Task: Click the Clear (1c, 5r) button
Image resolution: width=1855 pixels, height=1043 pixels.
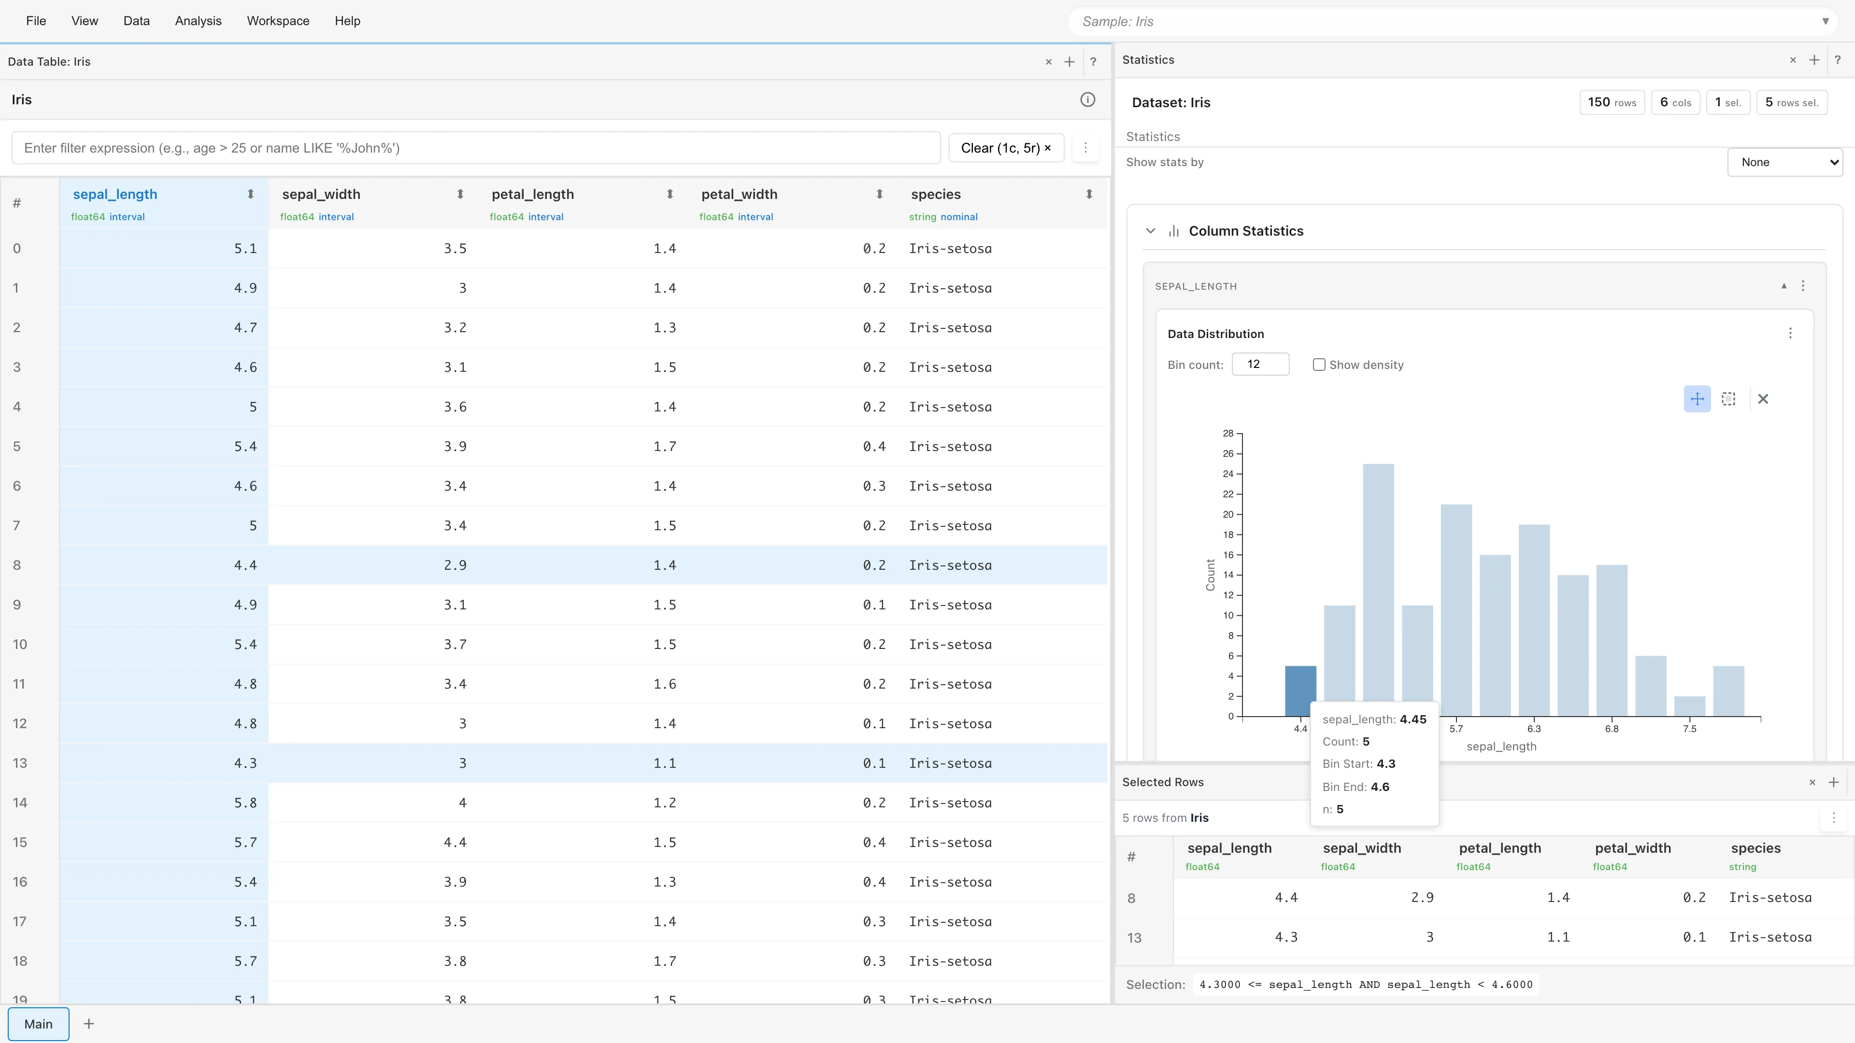Action: [x=1005, y=148]
